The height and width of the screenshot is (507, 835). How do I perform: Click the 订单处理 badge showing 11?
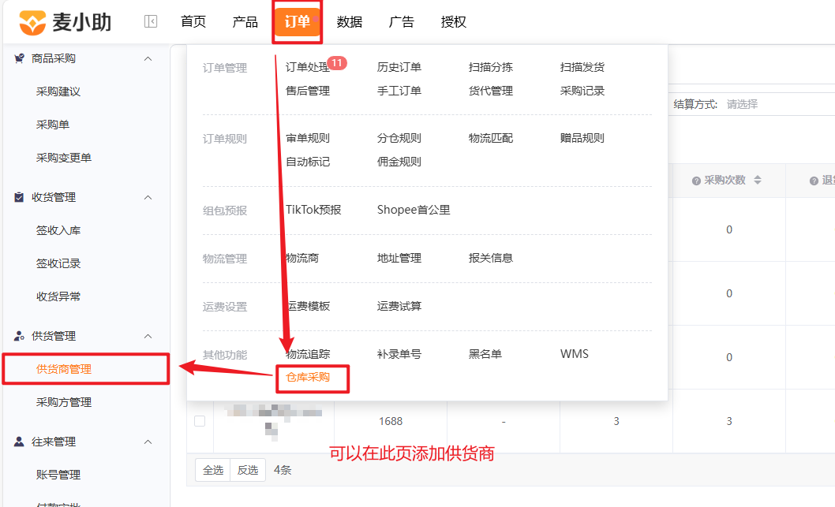[x=336, y=63]
